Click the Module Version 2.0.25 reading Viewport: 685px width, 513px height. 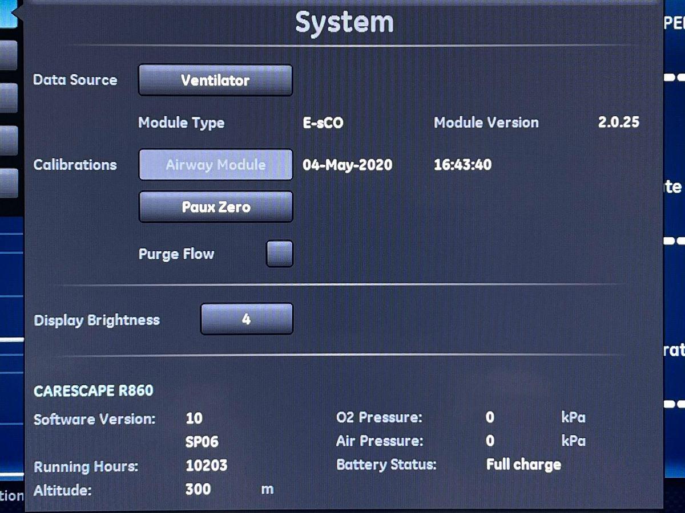(619, 122)
